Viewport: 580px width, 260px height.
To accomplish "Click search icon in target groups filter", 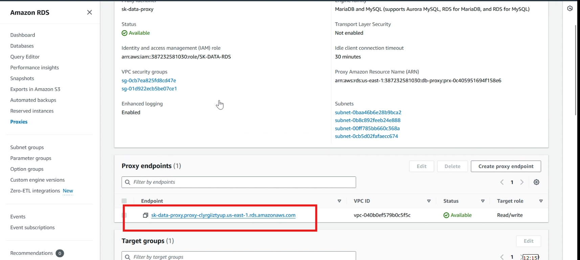I will tap(128, 257).
